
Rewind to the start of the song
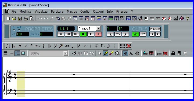click(61, 34)
